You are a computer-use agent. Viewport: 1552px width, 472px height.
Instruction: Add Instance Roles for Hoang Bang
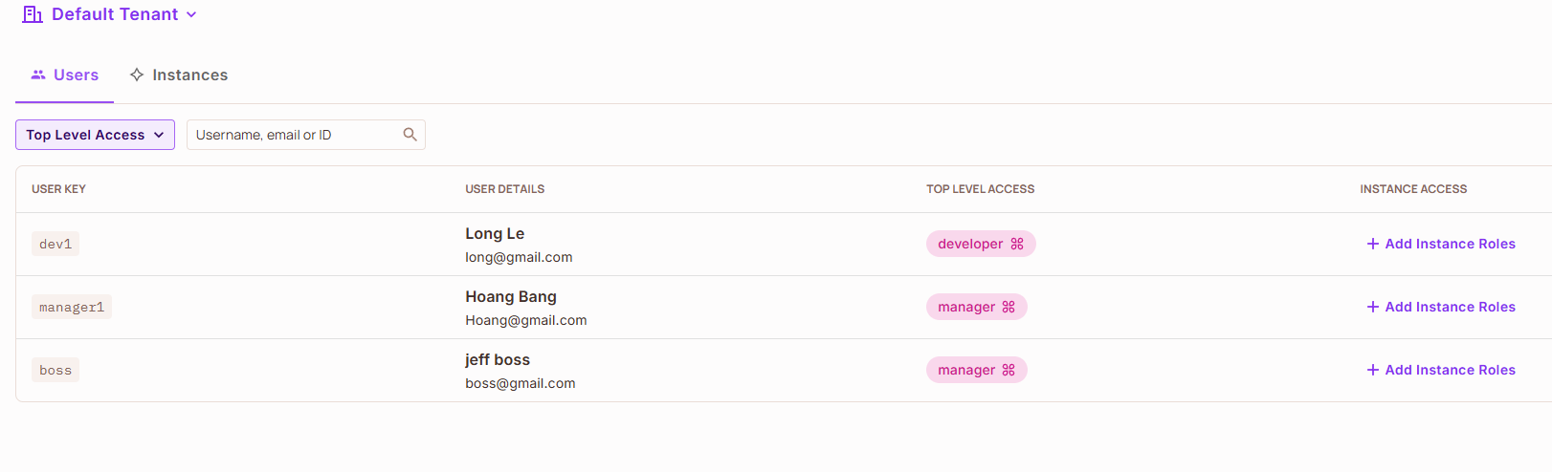pyautogui.click(x=1441, y=307)
